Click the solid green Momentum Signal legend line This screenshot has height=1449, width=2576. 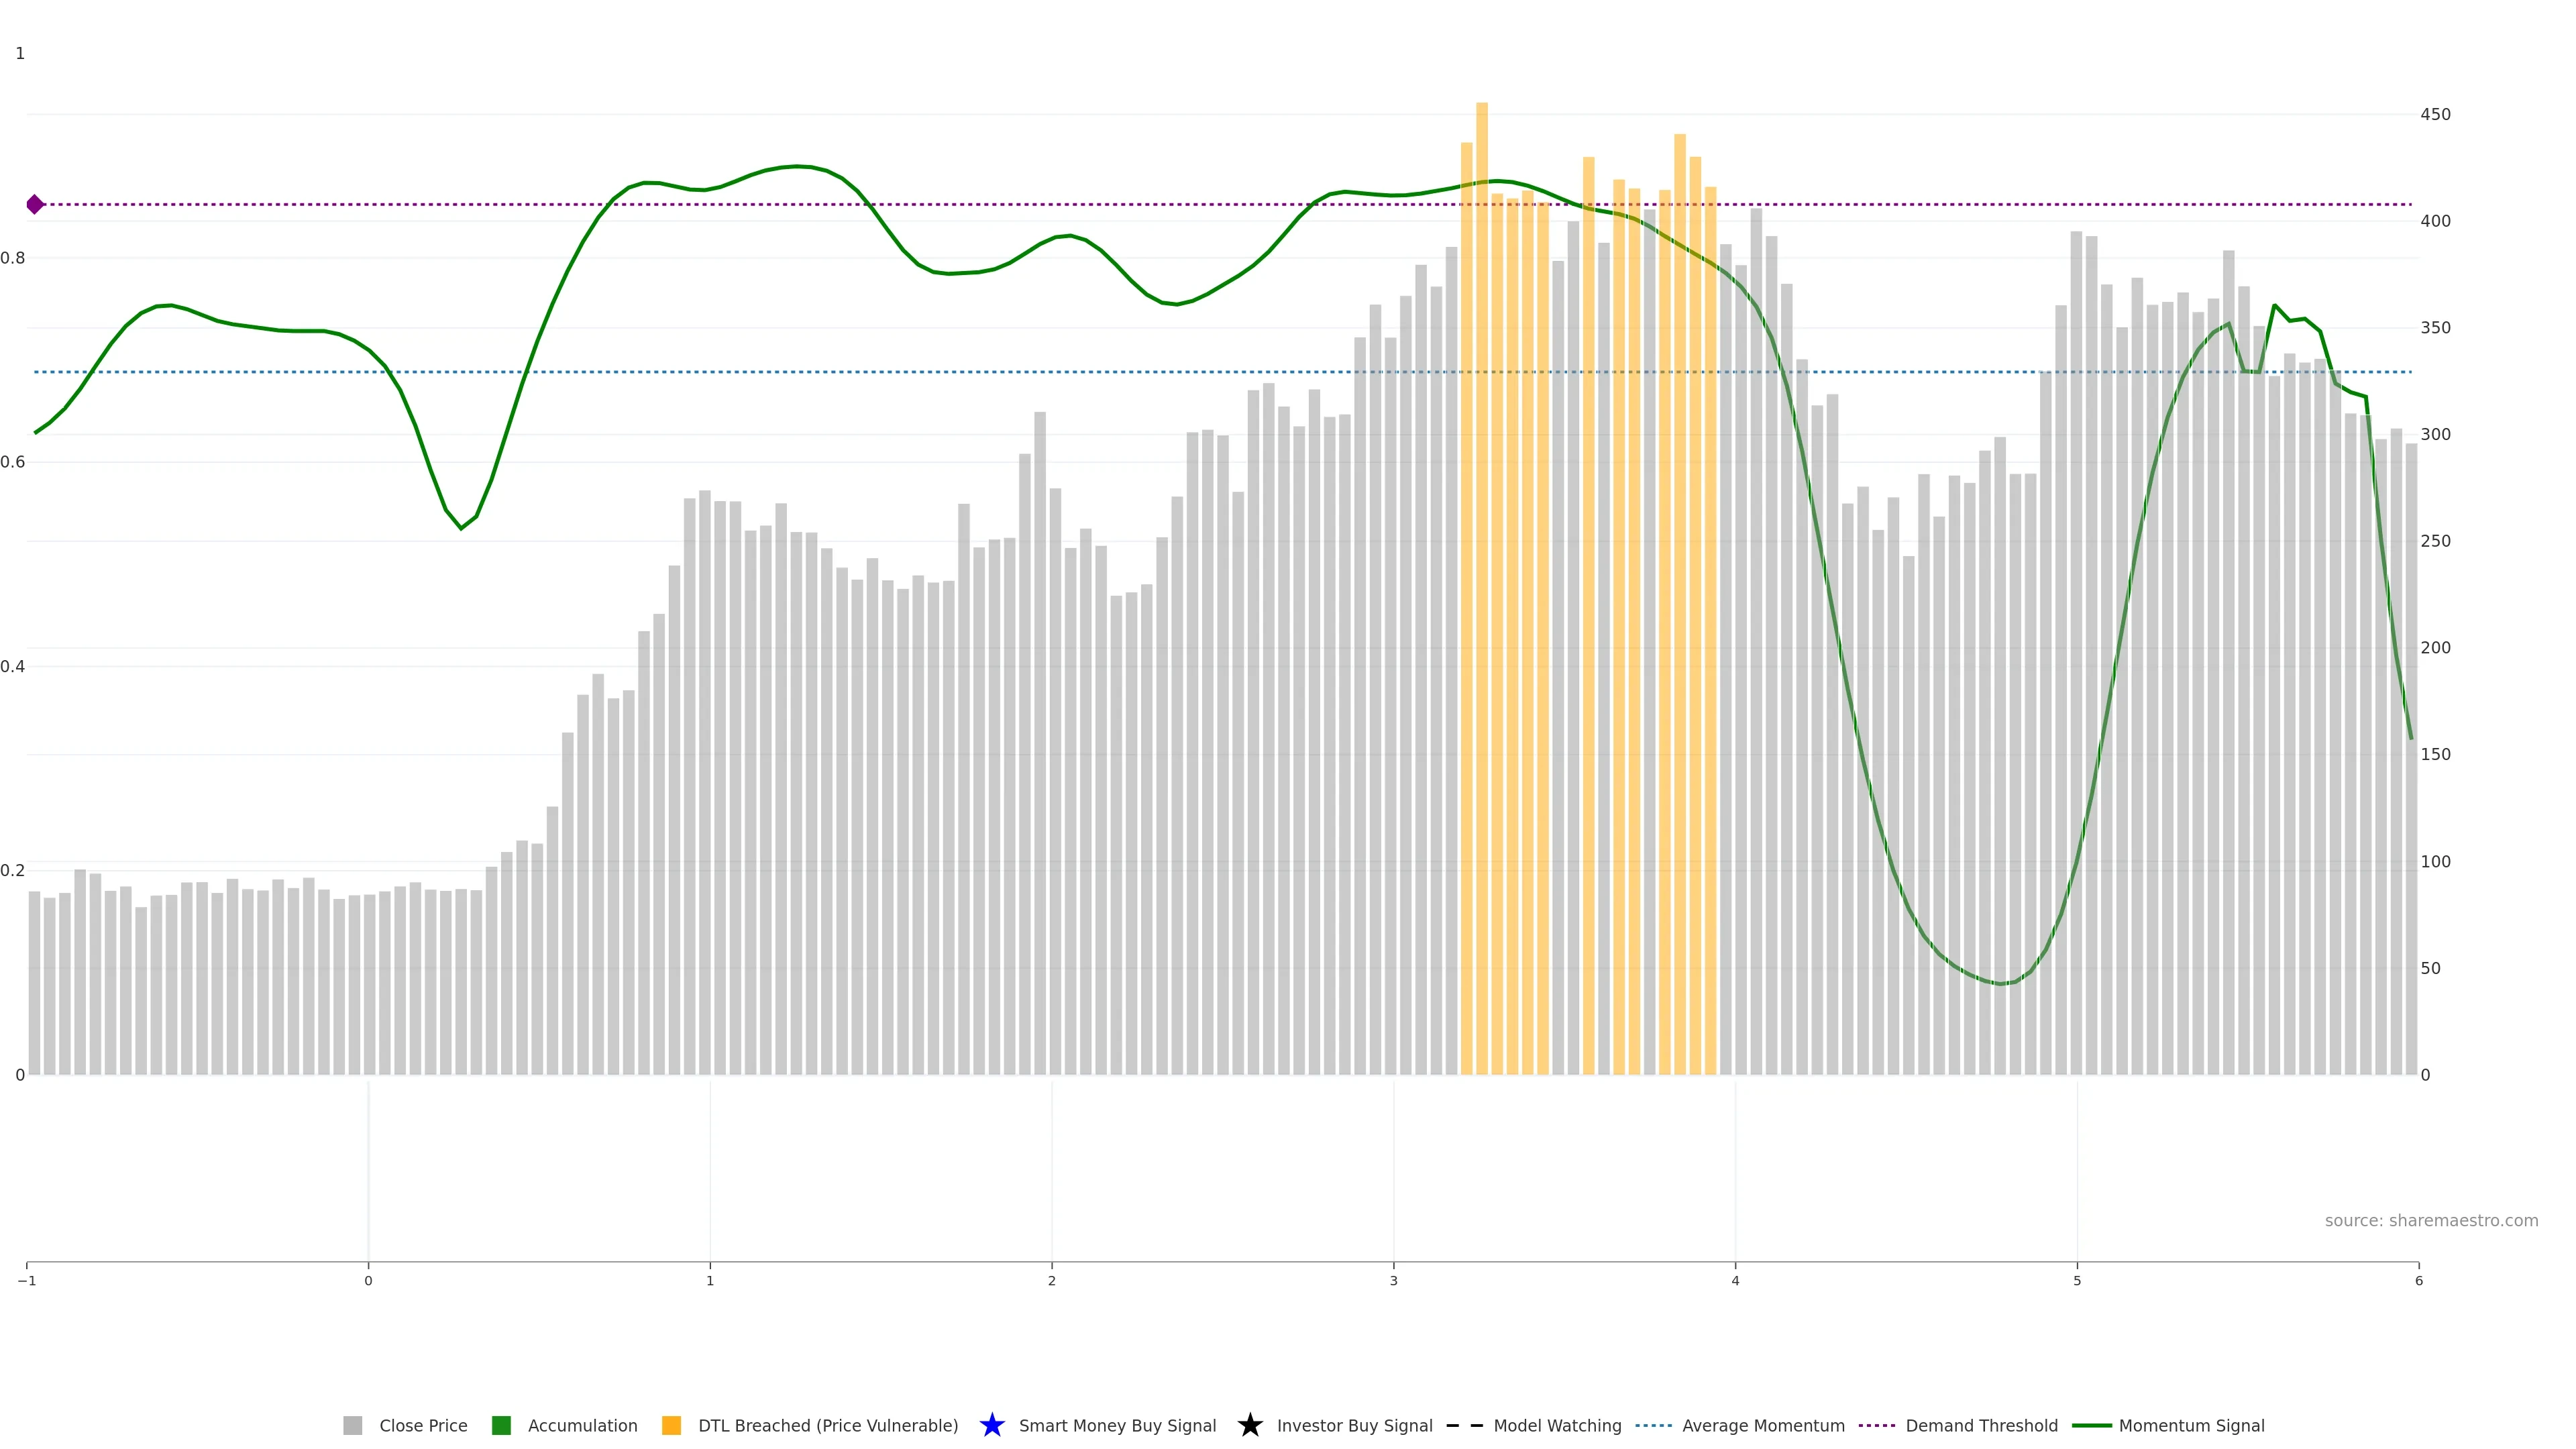(2091, 1425)
